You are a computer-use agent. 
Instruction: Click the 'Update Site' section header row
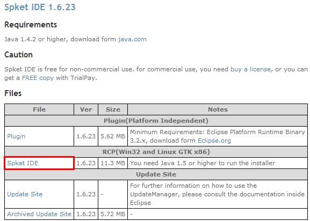pos(156,174)
